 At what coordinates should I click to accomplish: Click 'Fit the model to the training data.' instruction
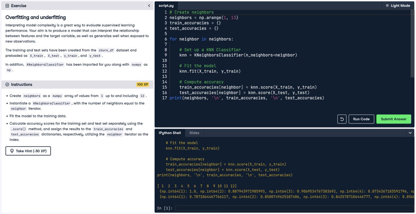tap(38, 116)
